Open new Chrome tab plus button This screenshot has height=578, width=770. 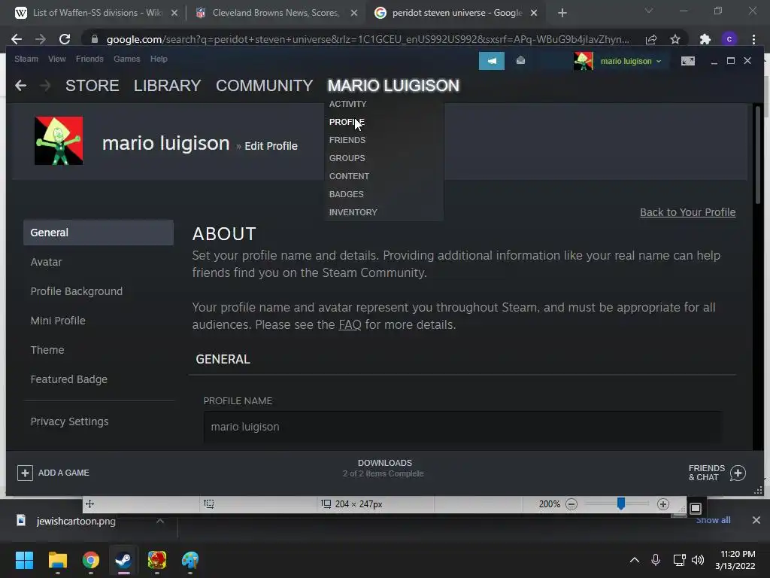point(562,13)
